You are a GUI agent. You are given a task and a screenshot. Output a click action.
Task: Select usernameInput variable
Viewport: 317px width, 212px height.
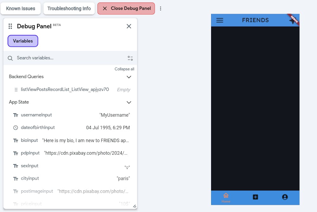coord(70,115)
